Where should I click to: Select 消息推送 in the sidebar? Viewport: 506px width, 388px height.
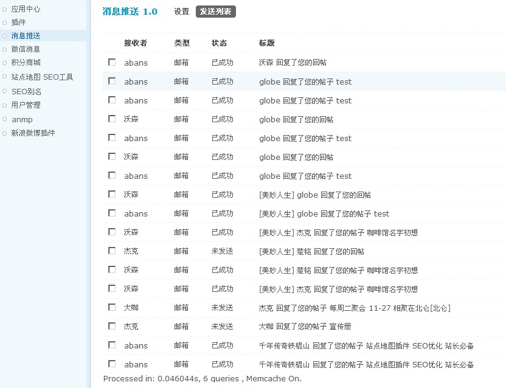(x=26, y=36)
